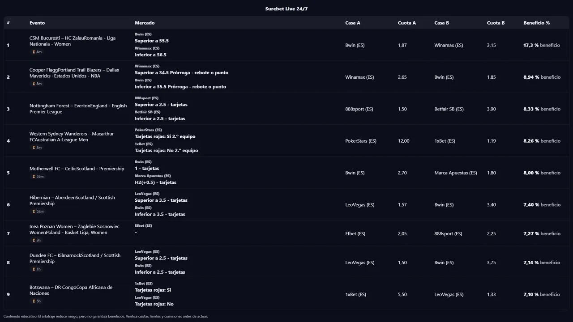Click the hourglass 3m badge for Western Sydney Wanderers

point(37,148)
